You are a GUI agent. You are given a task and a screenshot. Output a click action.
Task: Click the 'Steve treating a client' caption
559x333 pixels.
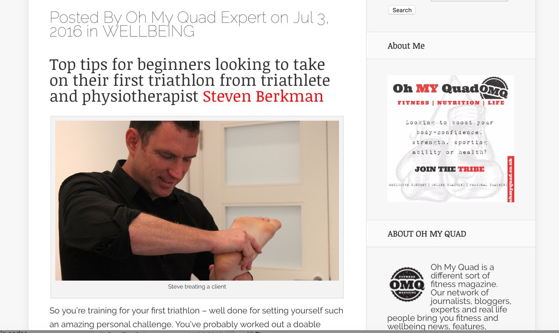(197, 287)
